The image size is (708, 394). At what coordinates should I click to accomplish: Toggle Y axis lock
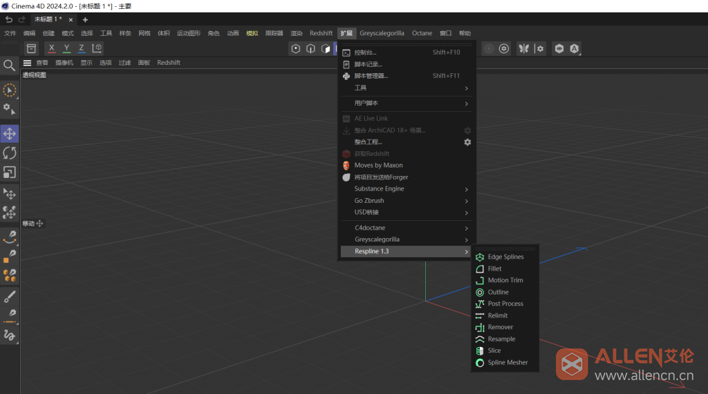point(66,48)
